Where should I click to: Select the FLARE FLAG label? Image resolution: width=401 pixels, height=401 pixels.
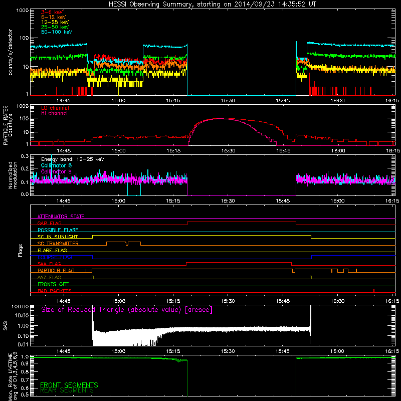52,250
